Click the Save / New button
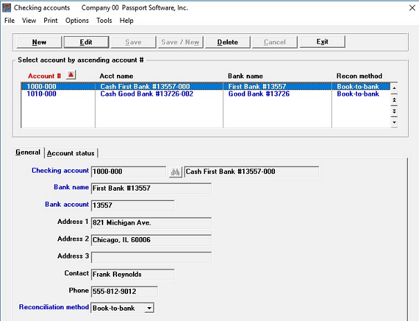This screenshot has height=321, width=419. [x=180, y=42]
